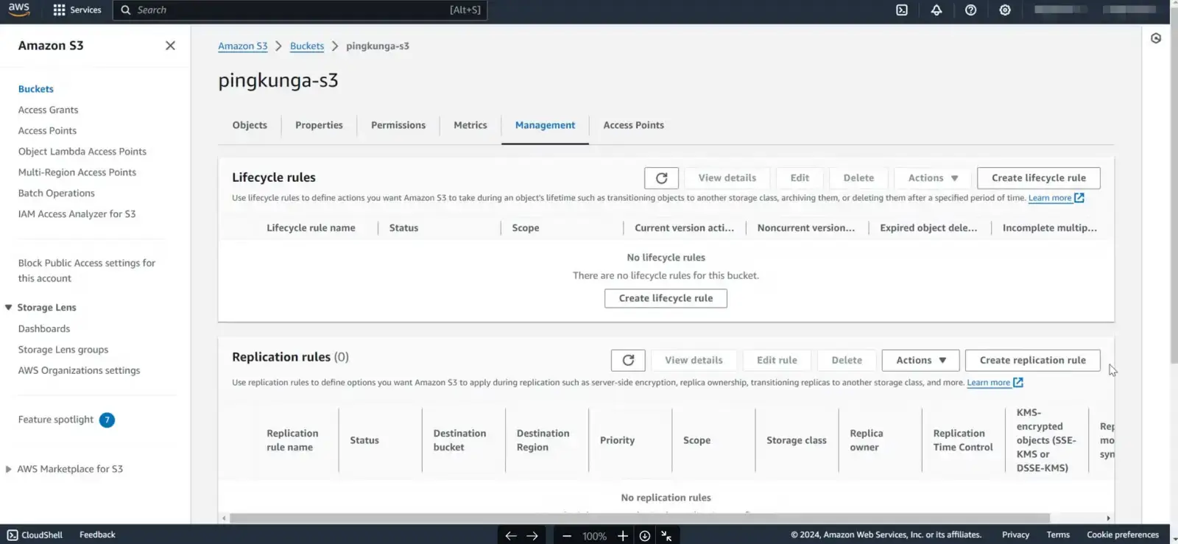Click Create lifecycle rule in empty table

tap(666, 298)
